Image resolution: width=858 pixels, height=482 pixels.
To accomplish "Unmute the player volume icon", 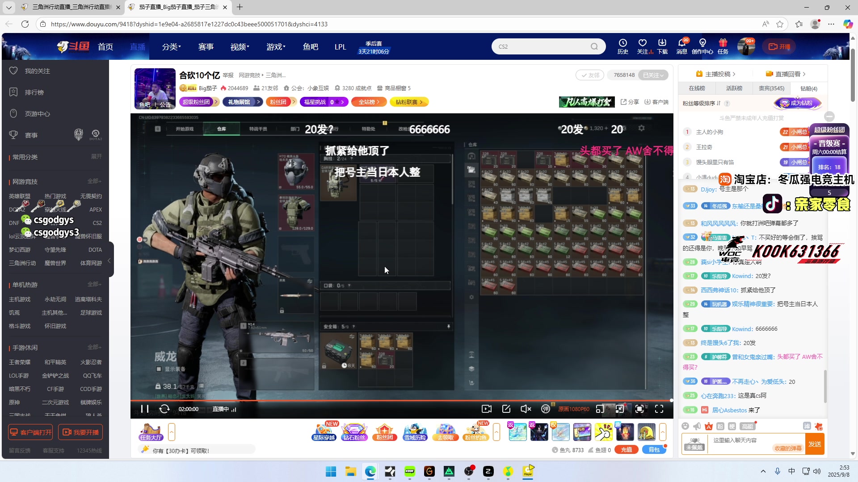I will click(x=526, y=409).
